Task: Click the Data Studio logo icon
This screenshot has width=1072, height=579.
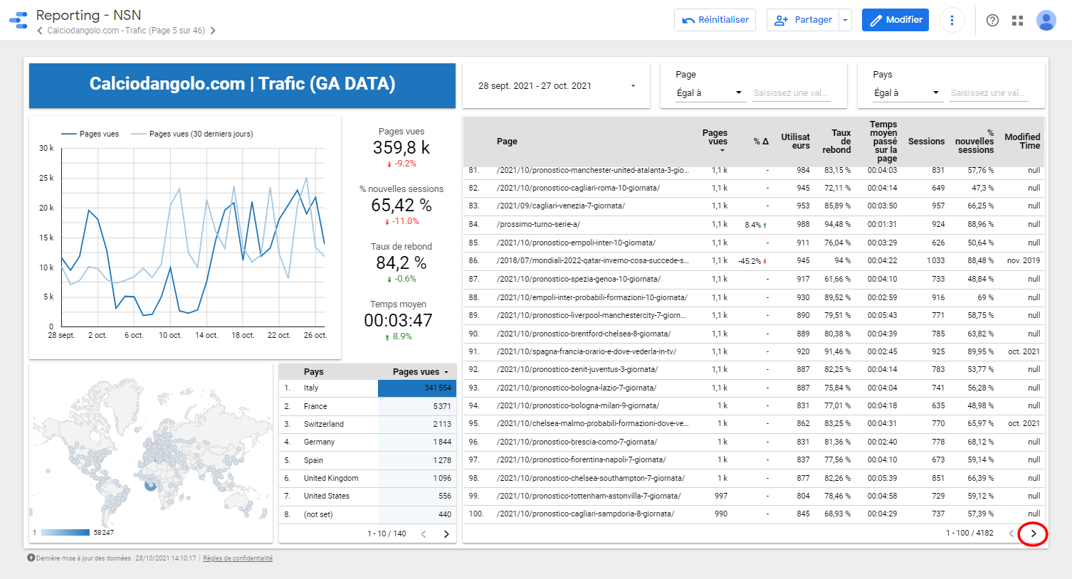Action: point(19,20)
